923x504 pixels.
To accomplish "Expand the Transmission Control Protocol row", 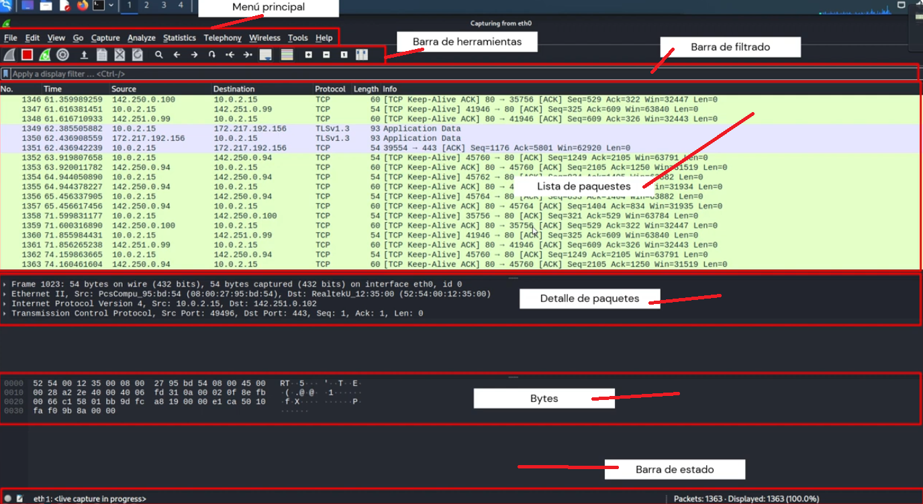I will pos(5,313).
